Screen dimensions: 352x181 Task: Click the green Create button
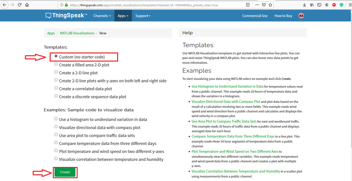click(65, 172)
